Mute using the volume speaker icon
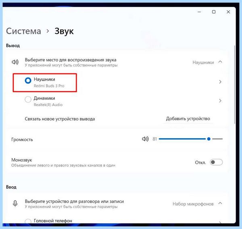 145,139
